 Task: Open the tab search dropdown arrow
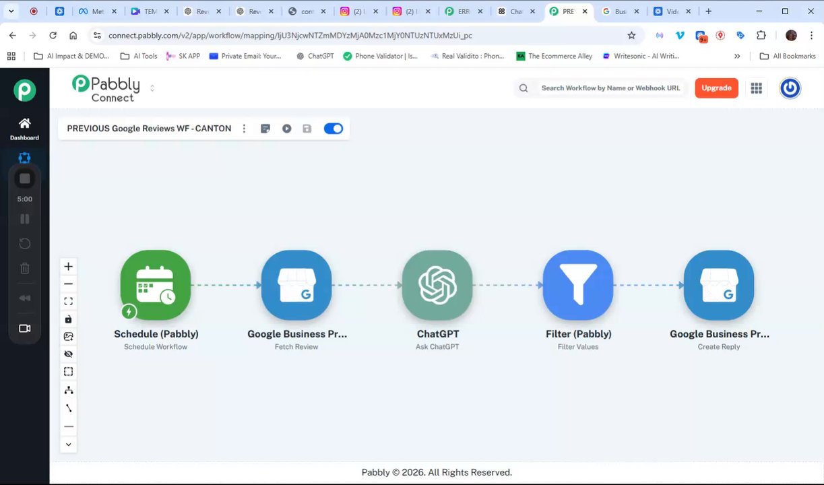tap(11, 11)
